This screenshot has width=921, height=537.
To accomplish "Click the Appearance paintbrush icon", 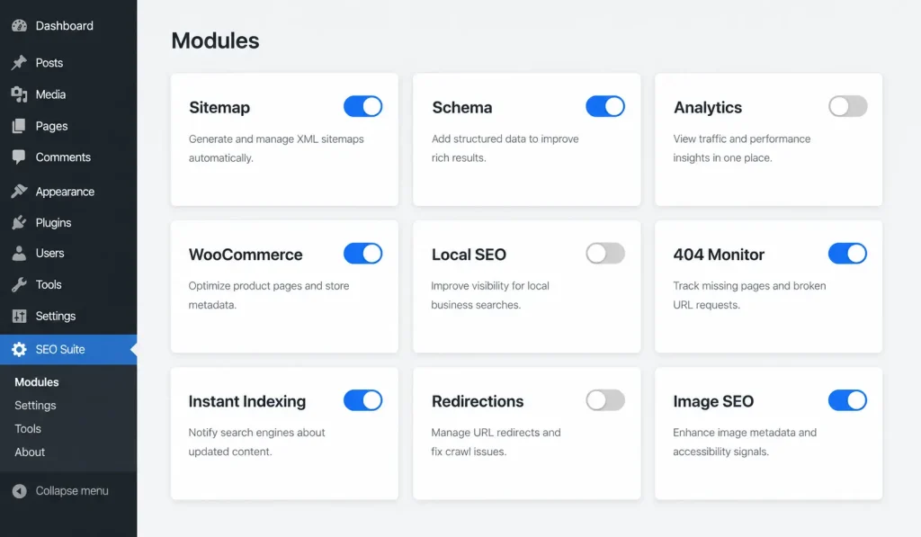I will [20, 191].
